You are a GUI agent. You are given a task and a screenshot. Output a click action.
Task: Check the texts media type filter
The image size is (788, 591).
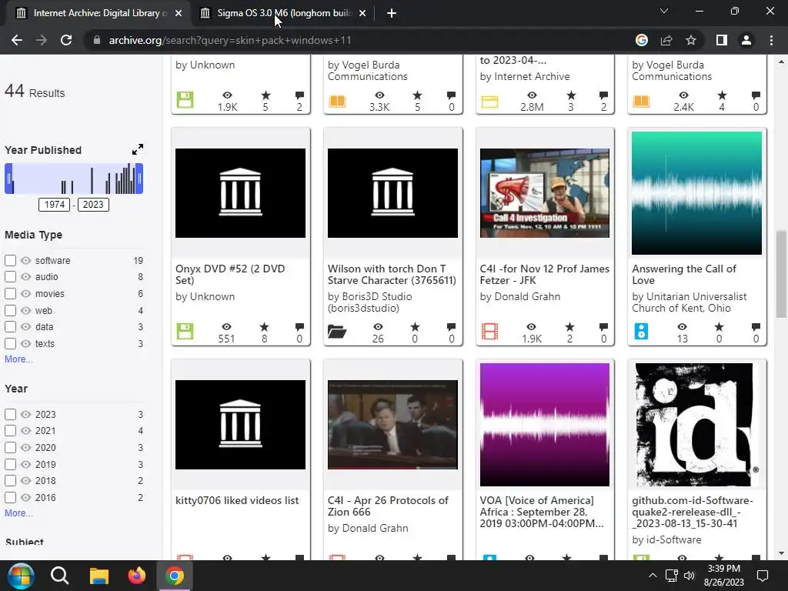click(x=10, y=344)
